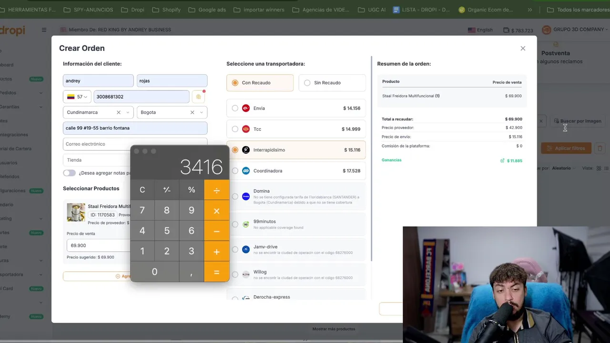Image resolution: width=610 pixels, height=343 pixels.
Task: Select the 99minutos radio button
Action: [x=235, y=224]
